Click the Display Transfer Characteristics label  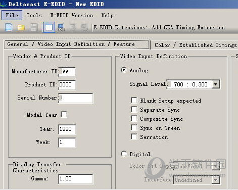[x=37, y=167]
